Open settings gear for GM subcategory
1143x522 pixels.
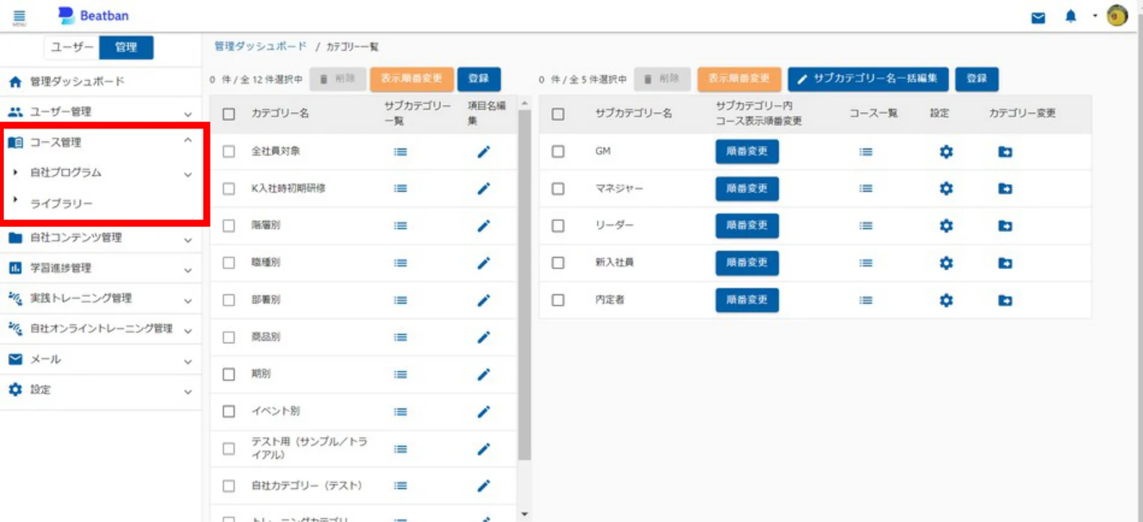click(946, 152)
